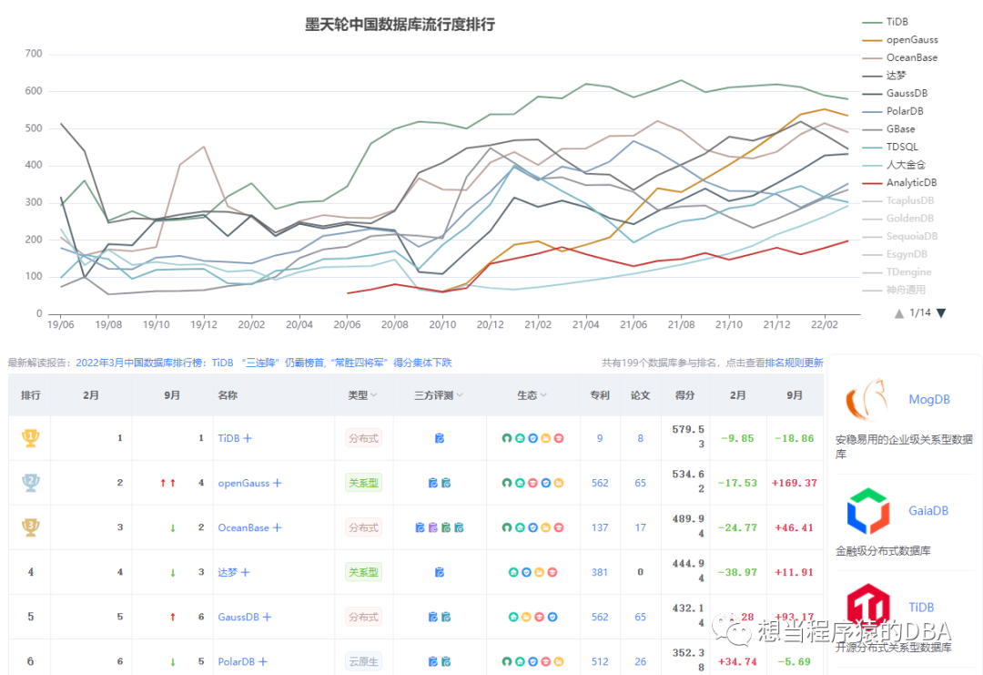Enable the greyed TcaplusDB legend entry
Viewport: 983px width, 675px height.
click(898, 200)
